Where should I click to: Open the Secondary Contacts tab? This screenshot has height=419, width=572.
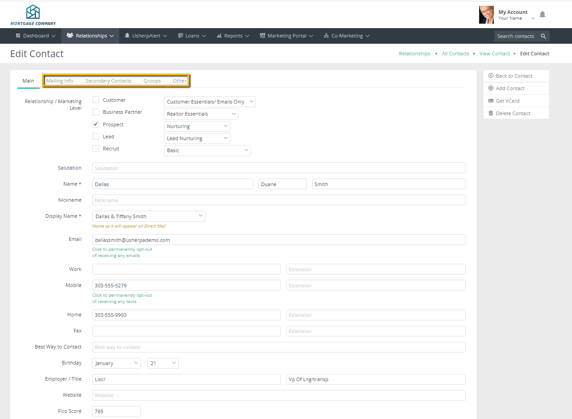click(x=109, y=81)
